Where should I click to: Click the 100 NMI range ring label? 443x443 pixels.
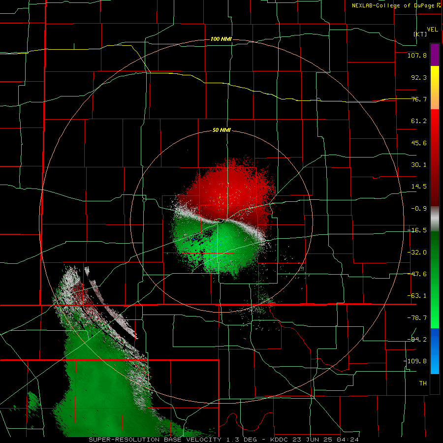coord(221,39)
